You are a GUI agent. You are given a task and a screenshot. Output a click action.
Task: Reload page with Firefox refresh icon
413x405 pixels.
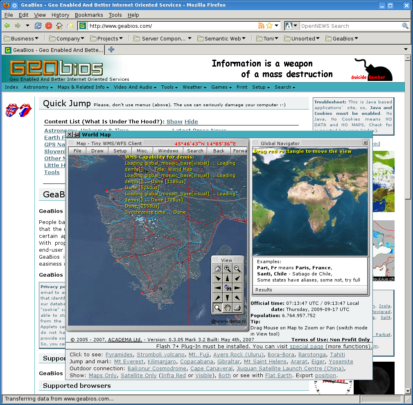pyautogui.click(x=38, y=26)
